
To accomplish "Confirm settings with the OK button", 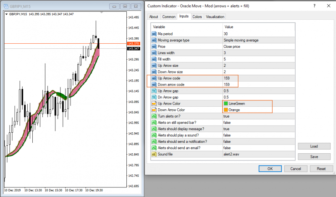I will [x=270, y=169].
